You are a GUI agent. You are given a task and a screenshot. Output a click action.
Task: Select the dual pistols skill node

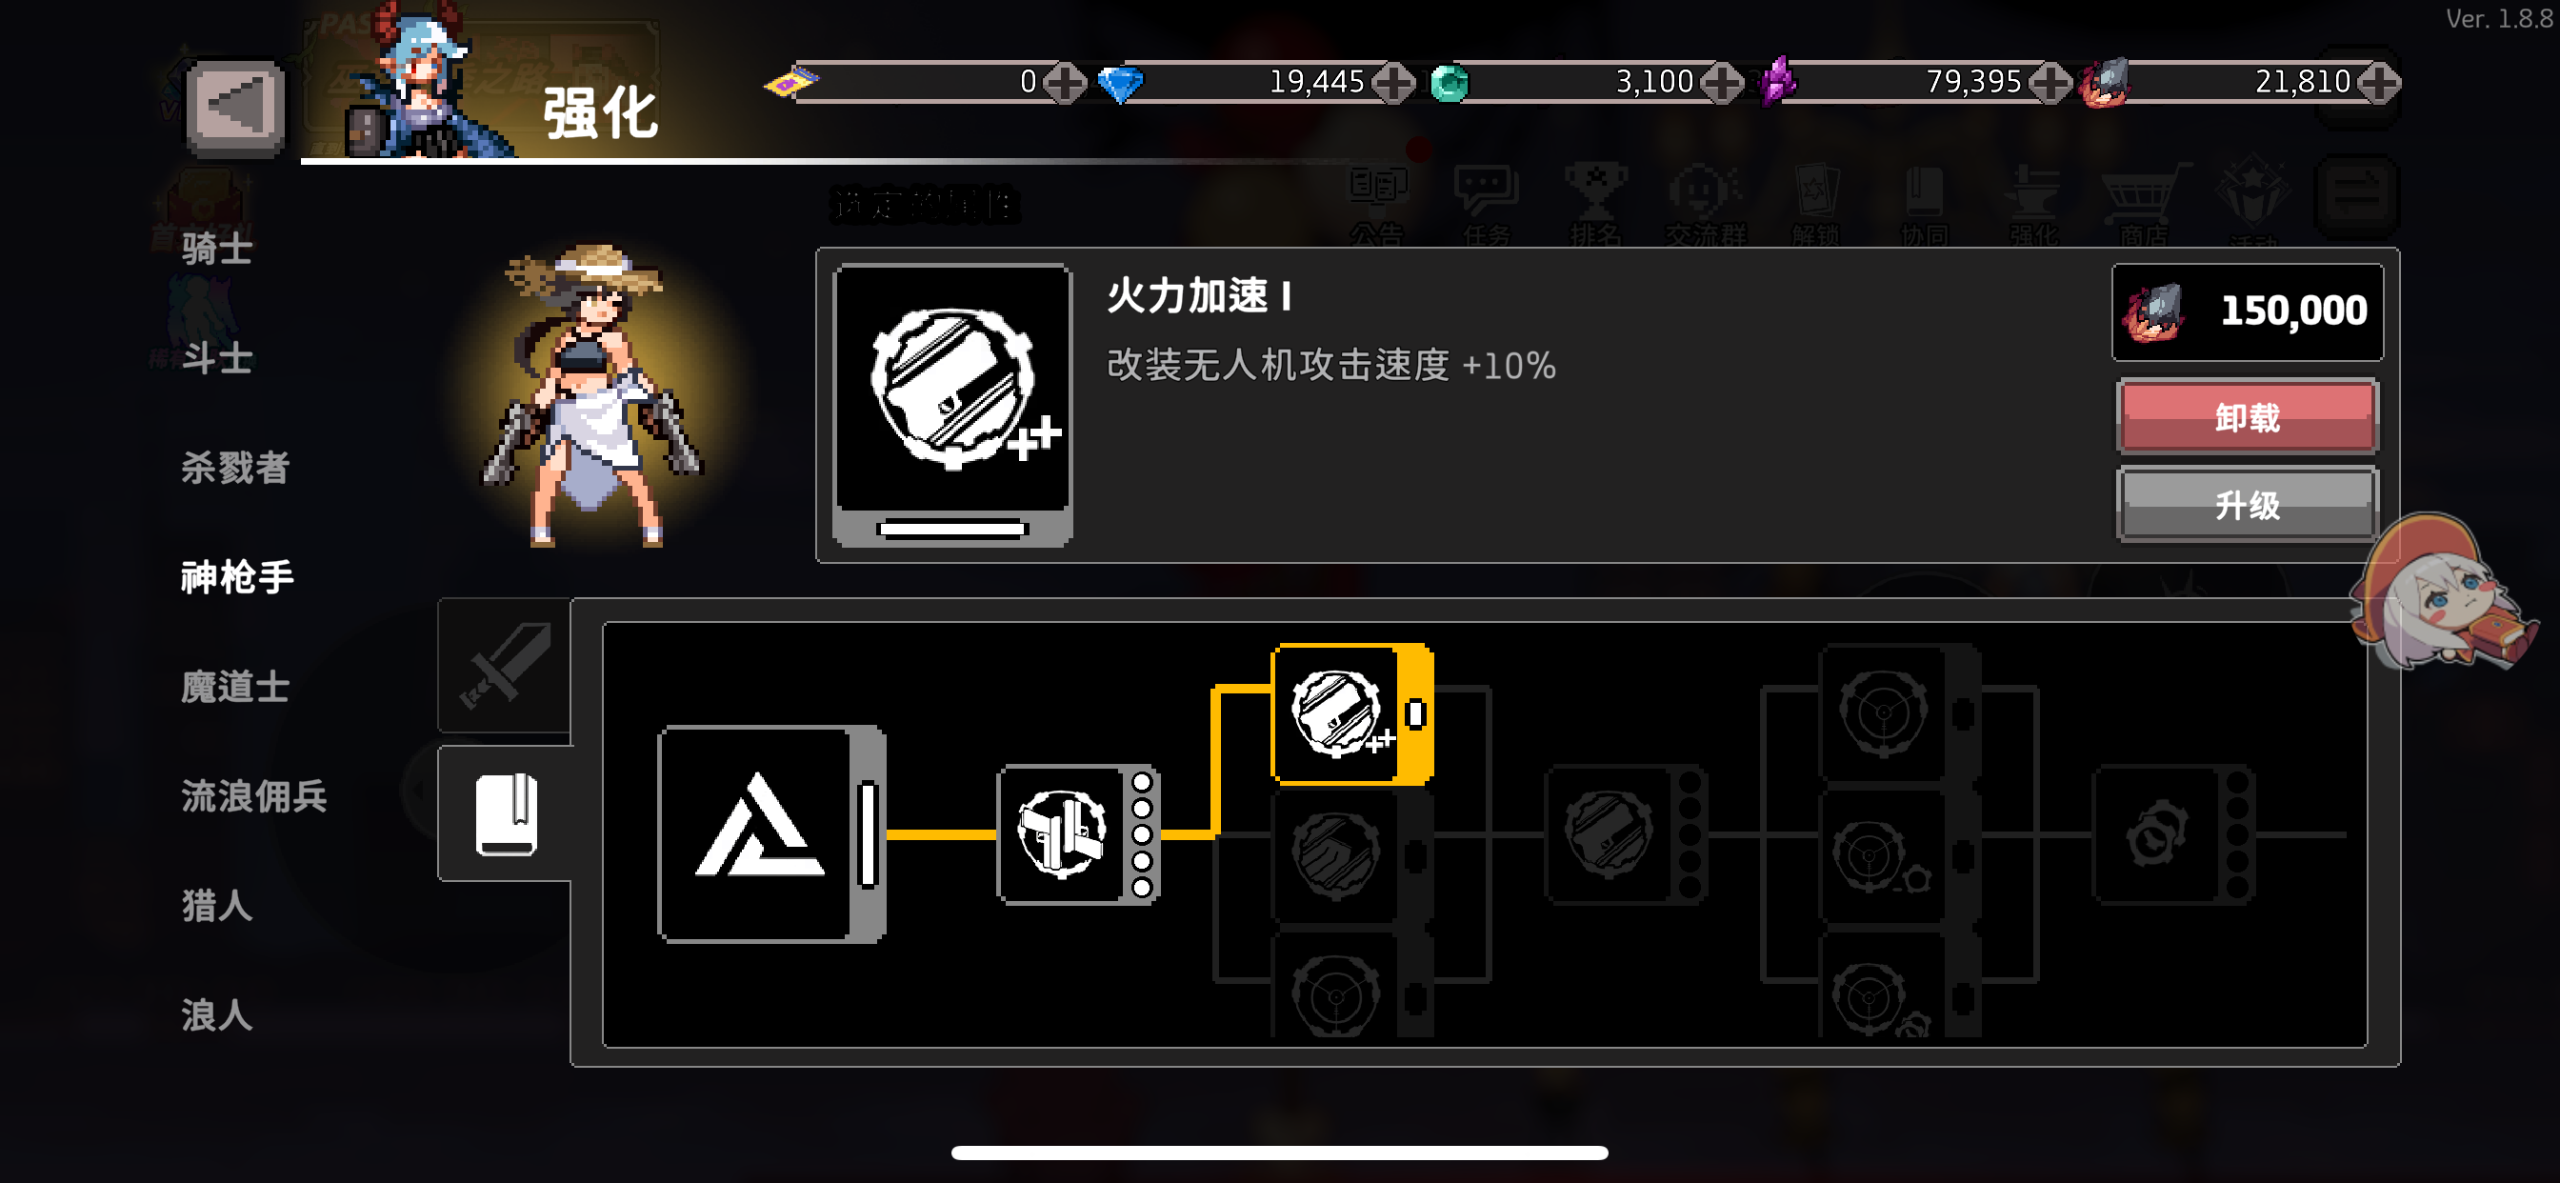pos(1078,834)
